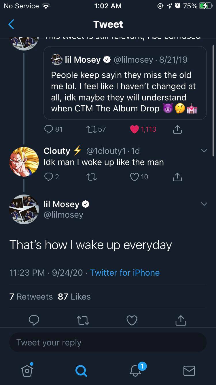Tap Clouty's Dragon Ball avatar
Viewport: 216px width, 385px height.
(24, 161)
